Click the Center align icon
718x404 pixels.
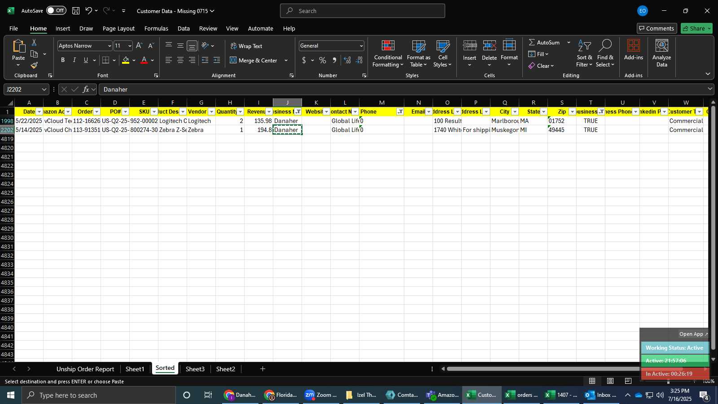pos(180,60)
